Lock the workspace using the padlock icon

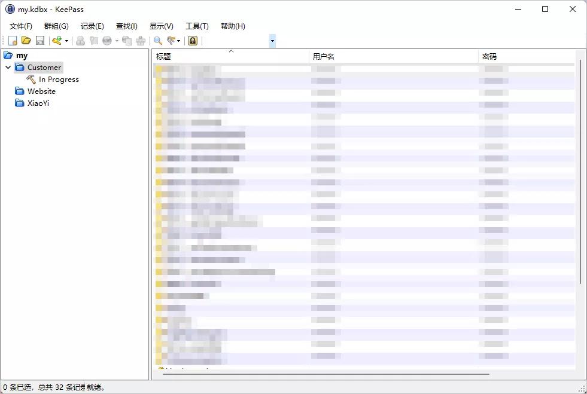(x=193, y=40)
